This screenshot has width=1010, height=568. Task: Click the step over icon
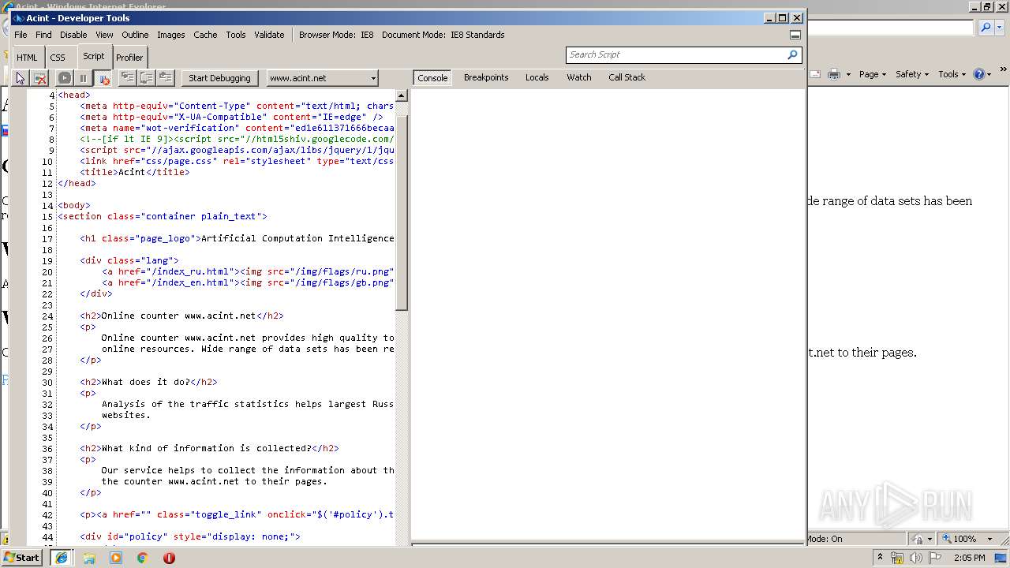pos(146,77)
